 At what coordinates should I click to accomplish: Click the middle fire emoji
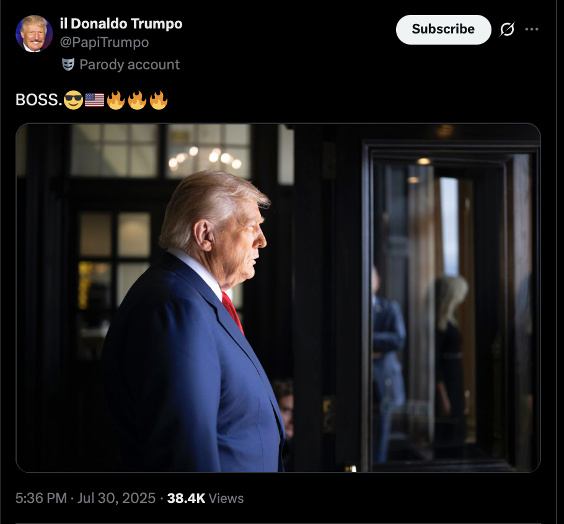[137, 100]
